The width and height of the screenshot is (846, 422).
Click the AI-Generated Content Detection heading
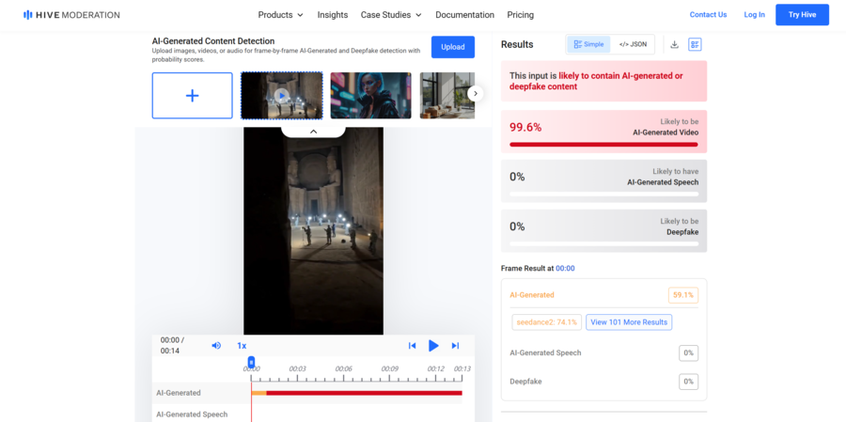(x=213, y=41)
